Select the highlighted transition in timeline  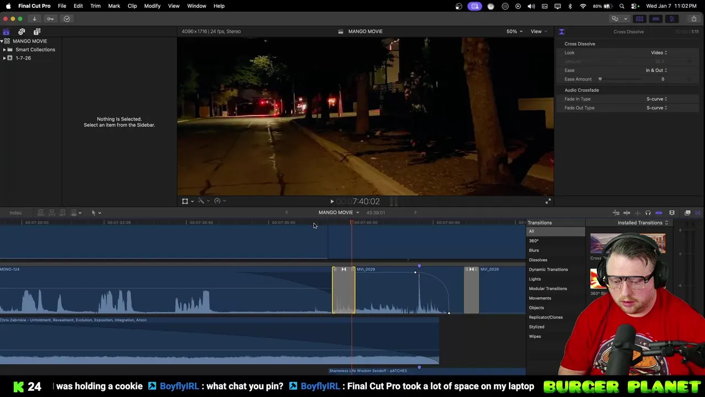coord(344,290)
